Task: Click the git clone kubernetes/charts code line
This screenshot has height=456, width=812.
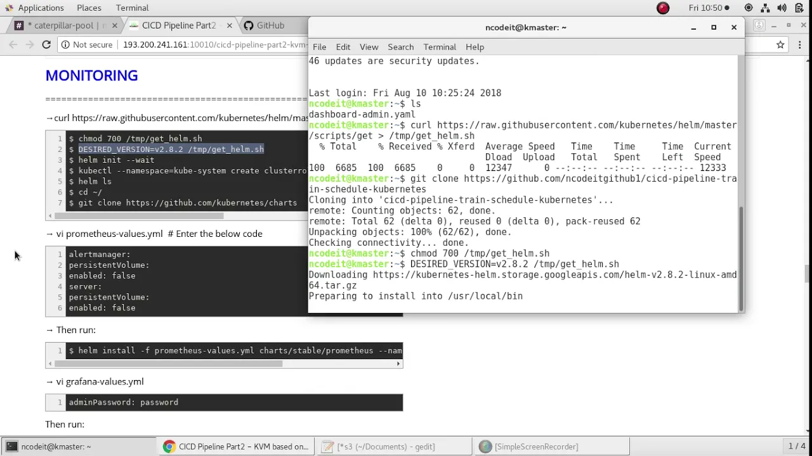Action: pyautogui.click(x=187, y=203)
